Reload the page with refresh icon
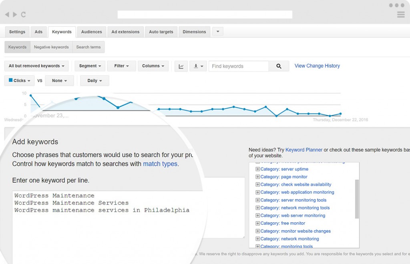410x264 pixels. pos(23,14)
